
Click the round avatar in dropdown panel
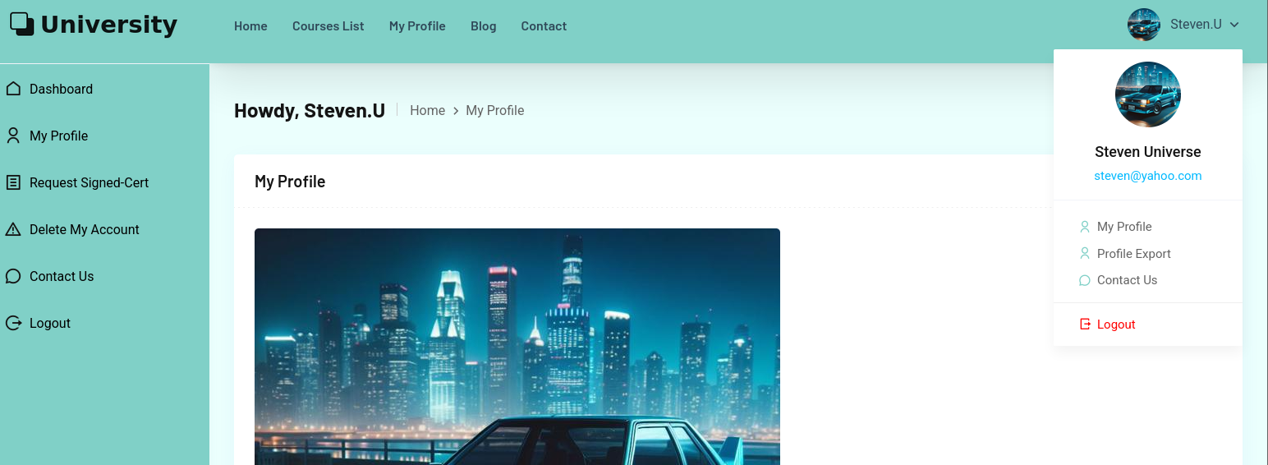[1148, 94]
